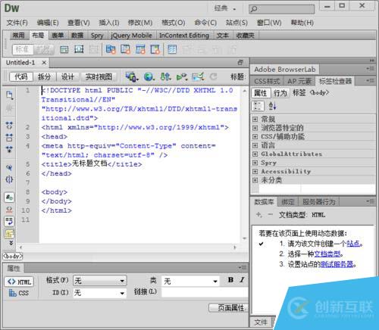Click the search field in the title bar
The width and height of the screenshot is (379, 330).
pyautogui.click(x=281, y=9)
